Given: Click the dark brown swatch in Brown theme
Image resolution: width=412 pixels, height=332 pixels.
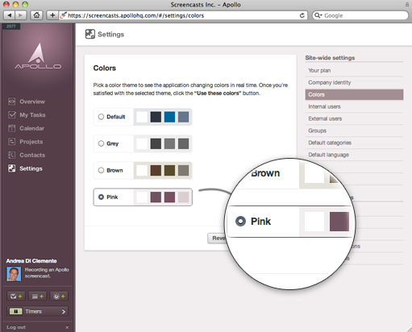Looking at the screenshot, I should 156,170.
